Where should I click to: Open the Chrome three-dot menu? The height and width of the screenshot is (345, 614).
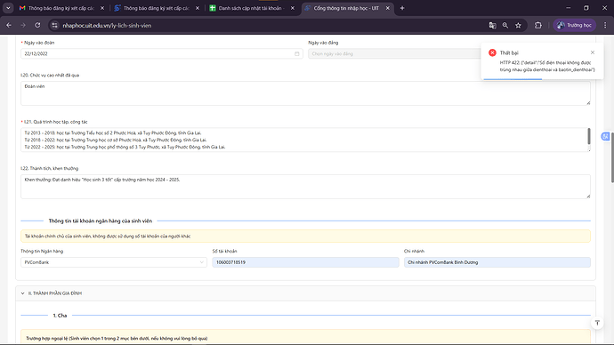coord(605,25)
